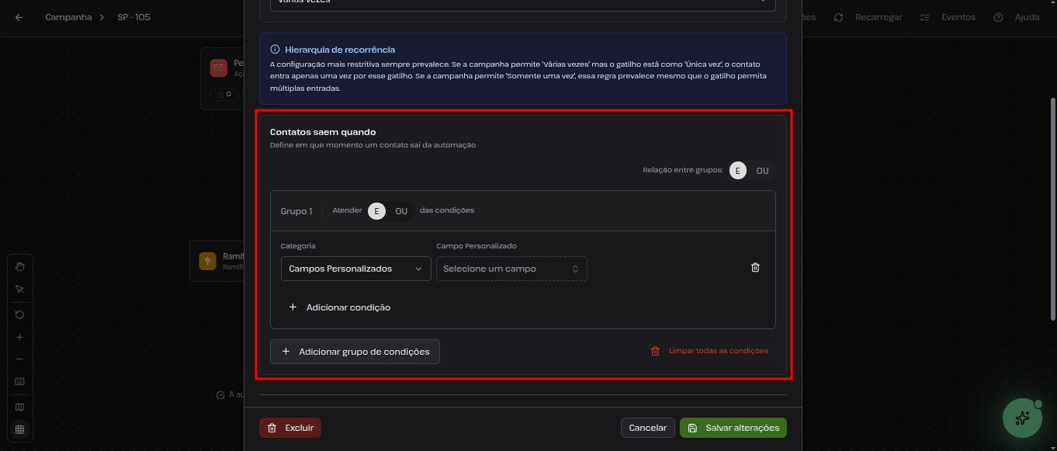Expand the Selecione um campo dropdown
The image size is (1057, 451).
click(511, 269)
